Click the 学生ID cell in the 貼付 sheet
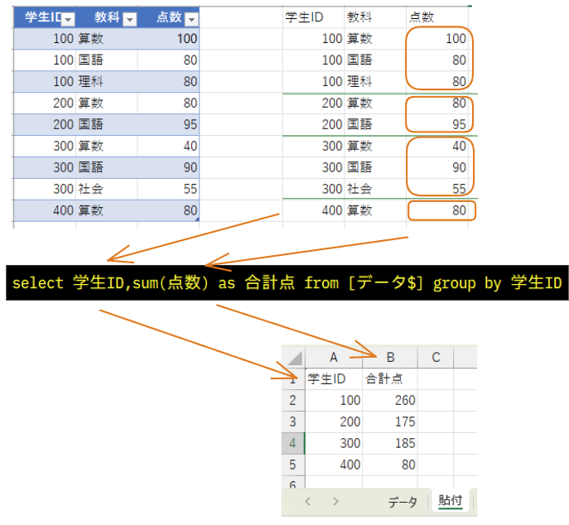 tap(334, 379)
